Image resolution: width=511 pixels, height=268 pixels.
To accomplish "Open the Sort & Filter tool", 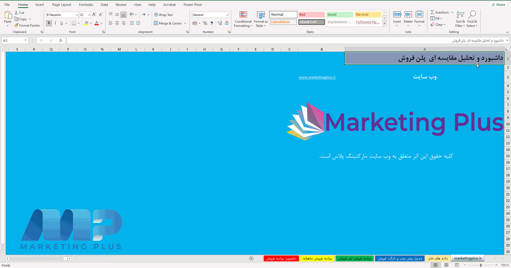I will tap(460, 19).
